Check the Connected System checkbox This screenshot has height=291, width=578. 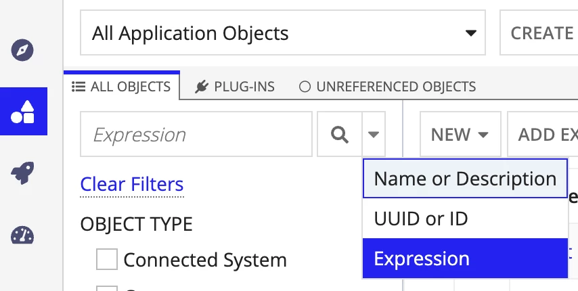[x=107, y=259]
